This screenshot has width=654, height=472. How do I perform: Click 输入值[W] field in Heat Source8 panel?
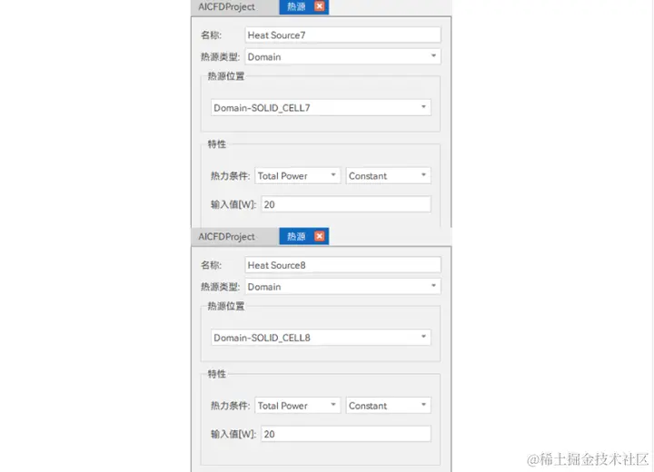point(346,434)
